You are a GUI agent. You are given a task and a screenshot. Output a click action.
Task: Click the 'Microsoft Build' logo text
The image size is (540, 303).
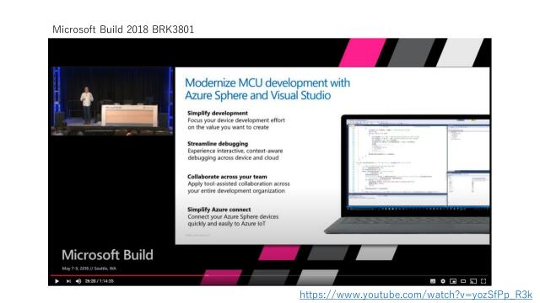[x=107, y=255]
